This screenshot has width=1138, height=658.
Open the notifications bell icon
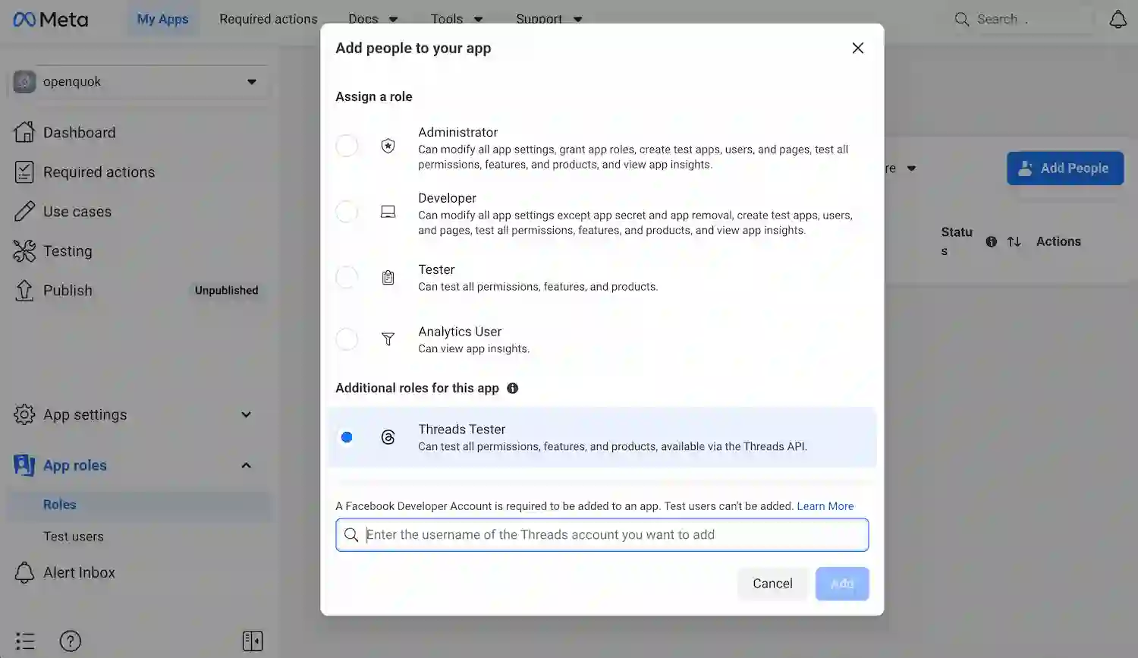pos(1118,20)
